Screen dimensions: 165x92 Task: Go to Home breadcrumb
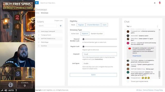(x=37, y=13)
